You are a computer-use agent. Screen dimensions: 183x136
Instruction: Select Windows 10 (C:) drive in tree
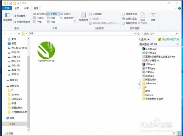click(x=18, y=48)
